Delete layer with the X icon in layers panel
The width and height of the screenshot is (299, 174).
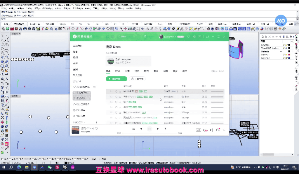pyautogui.click(x=270, y=37)
